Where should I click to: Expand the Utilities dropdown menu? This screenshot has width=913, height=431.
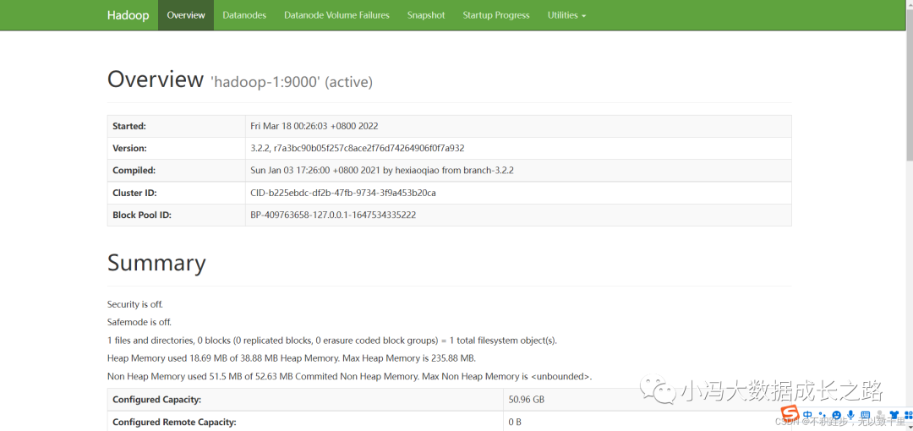[x=566, y=15]
